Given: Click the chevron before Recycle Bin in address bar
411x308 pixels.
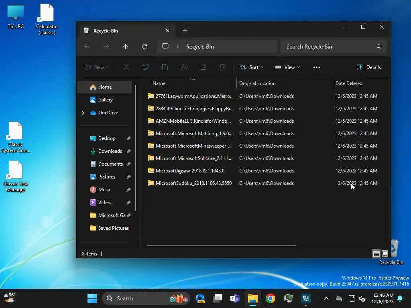Looking at the screenshot, I should (x=177, y=47).
